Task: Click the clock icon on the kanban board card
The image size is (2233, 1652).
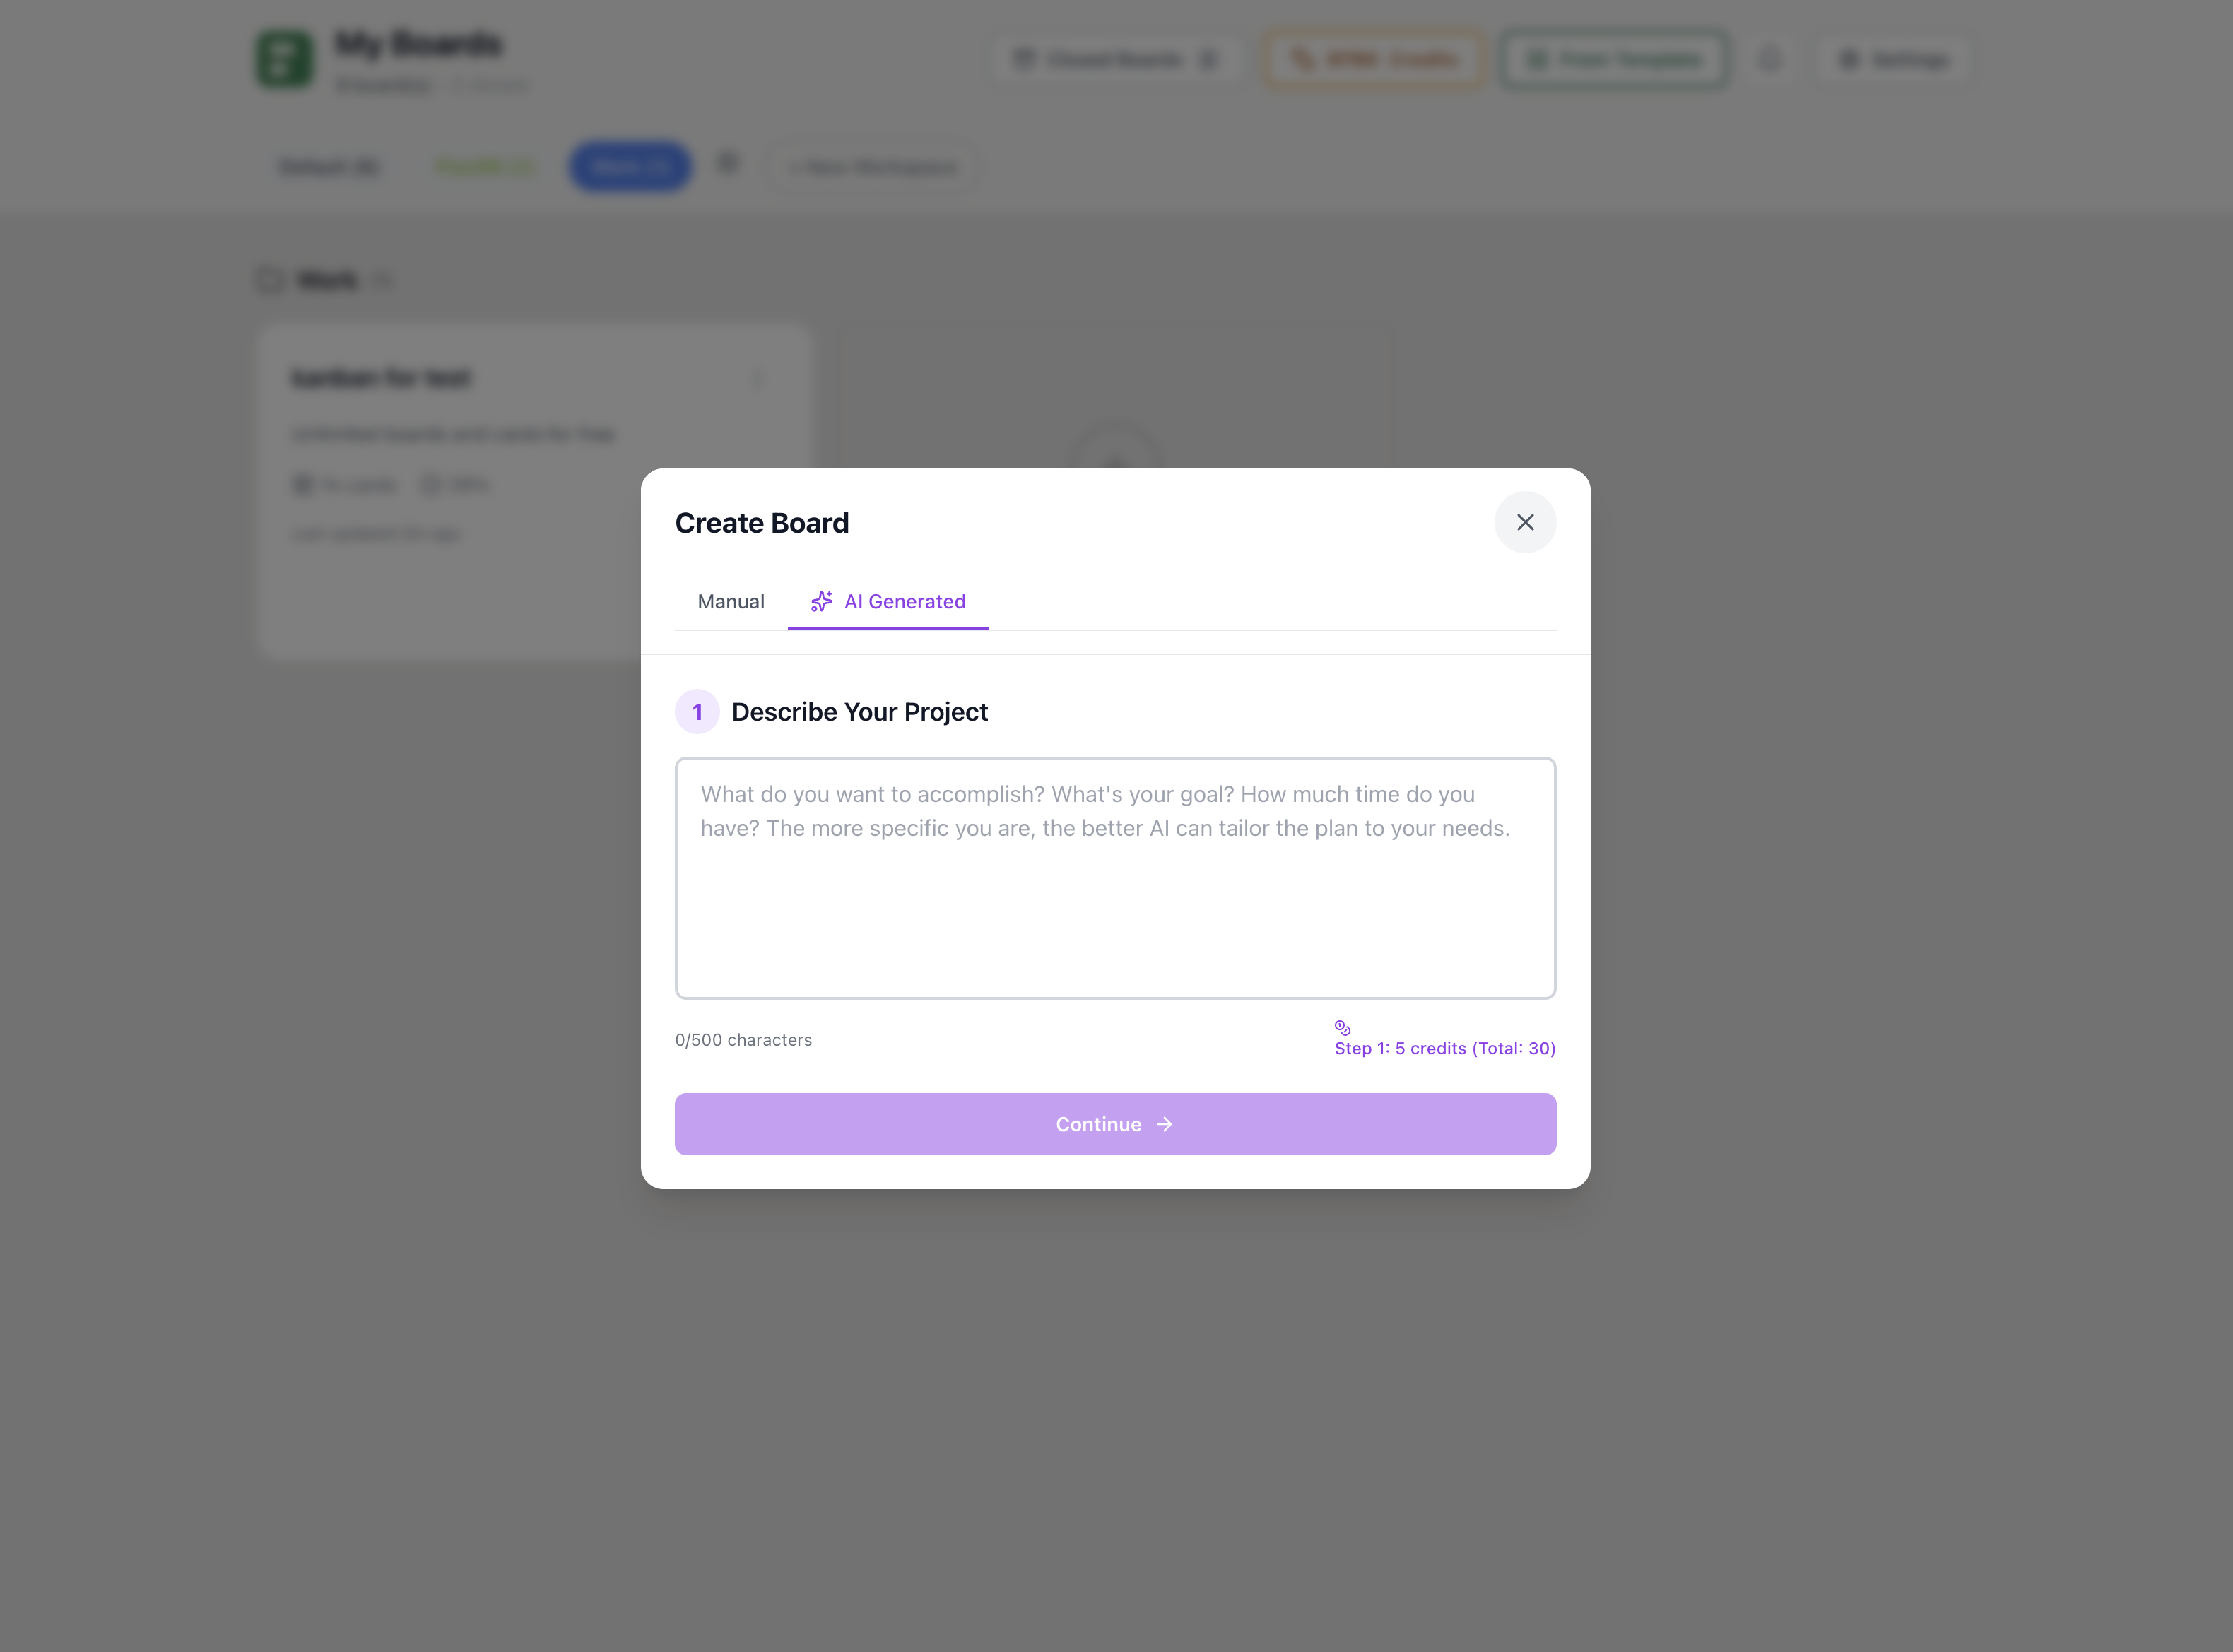Action: click(x=430, y=484)
